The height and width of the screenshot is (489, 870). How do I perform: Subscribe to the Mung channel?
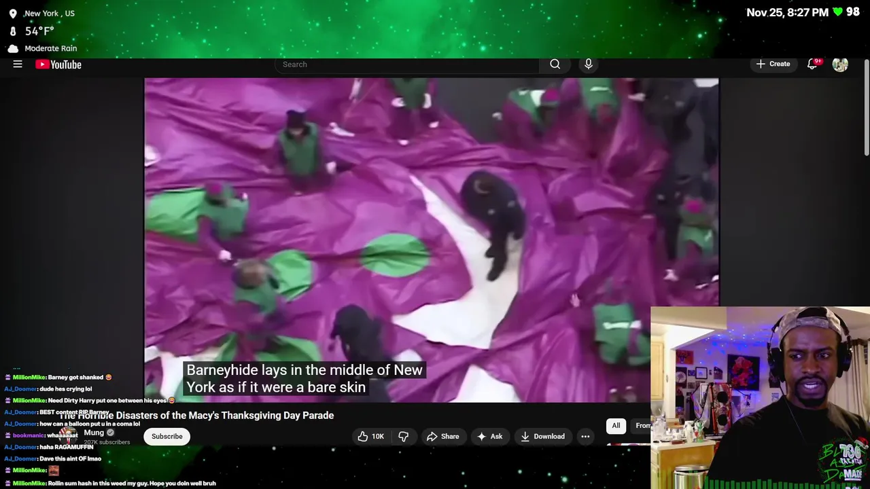pyautogui.click(x=167, y=436)
